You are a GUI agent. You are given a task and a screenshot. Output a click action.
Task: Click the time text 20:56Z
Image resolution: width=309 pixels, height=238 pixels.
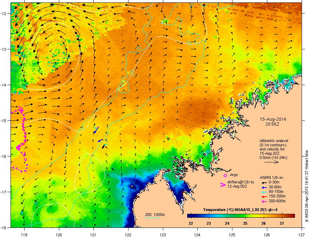point(272,124)
